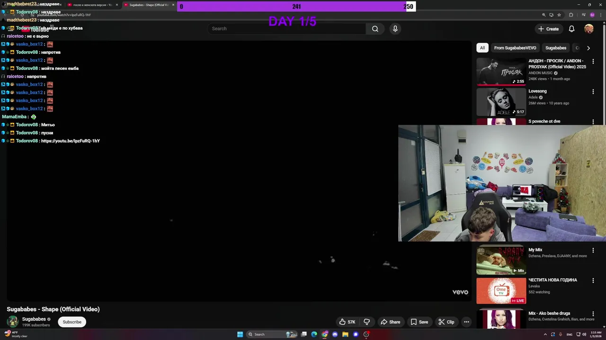This screenshot has height=340, width=606.
Task: Click '199K subscribers' text
Action: tap(36, 325)
